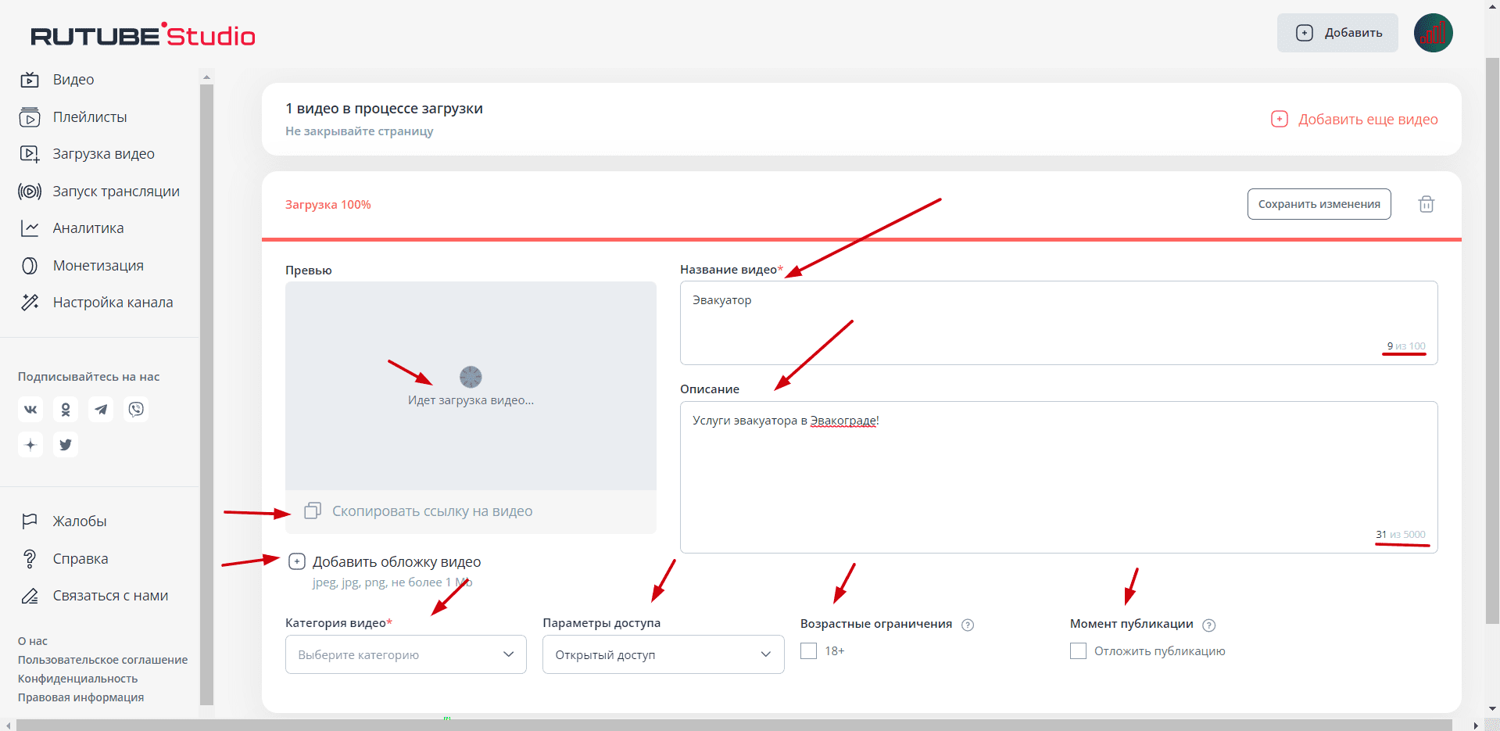
Task: Open the Twitter bird icon
Action: [66, 444]
